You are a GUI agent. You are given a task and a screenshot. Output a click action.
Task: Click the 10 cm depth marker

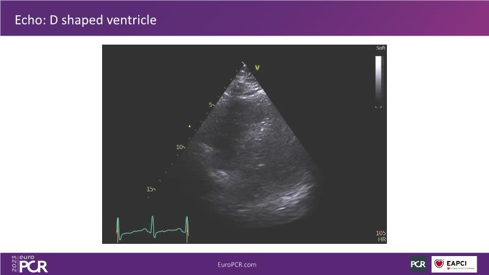180,147
